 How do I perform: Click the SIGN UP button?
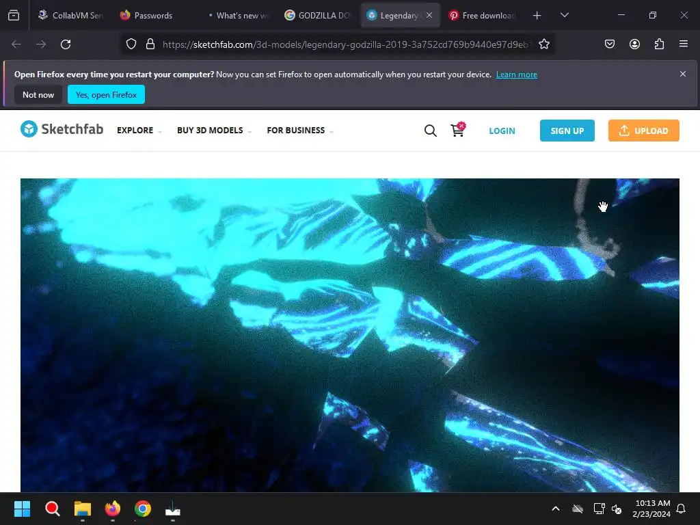(x=567, y=131)
